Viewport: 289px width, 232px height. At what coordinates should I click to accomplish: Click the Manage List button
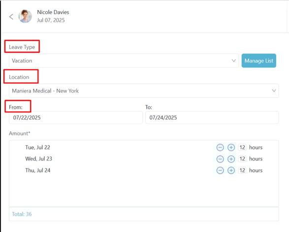(259, 61)
